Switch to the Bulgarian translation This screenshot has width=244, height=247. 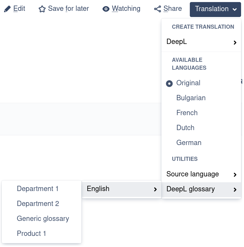pos(191,98)
